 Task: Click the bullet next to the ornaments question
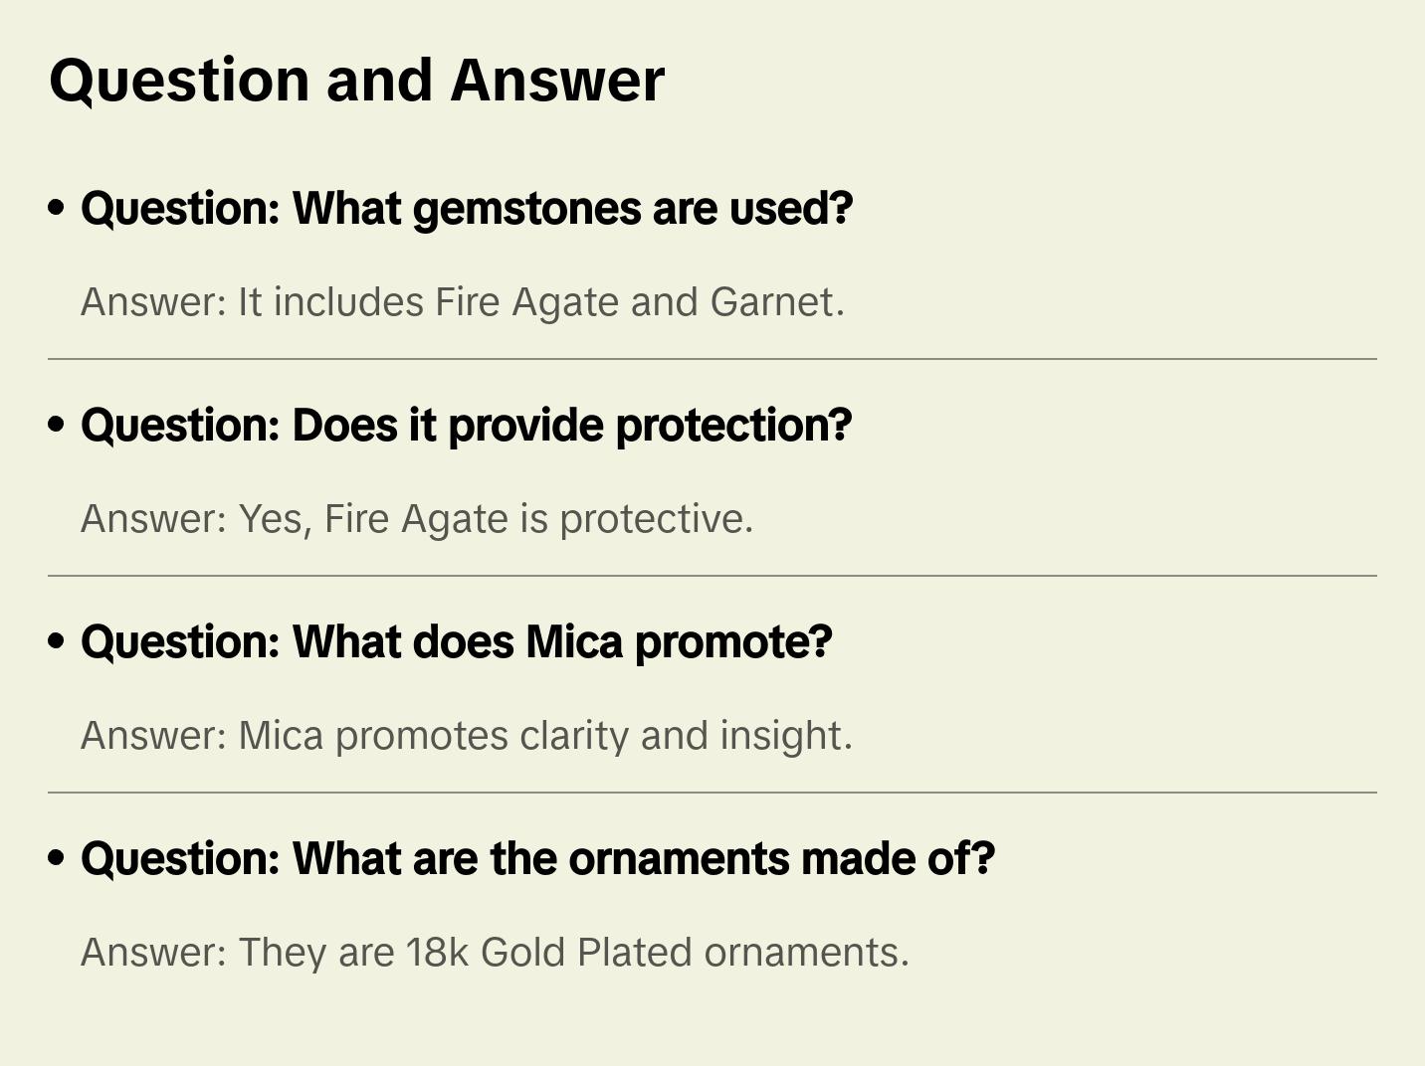[57, 858]
